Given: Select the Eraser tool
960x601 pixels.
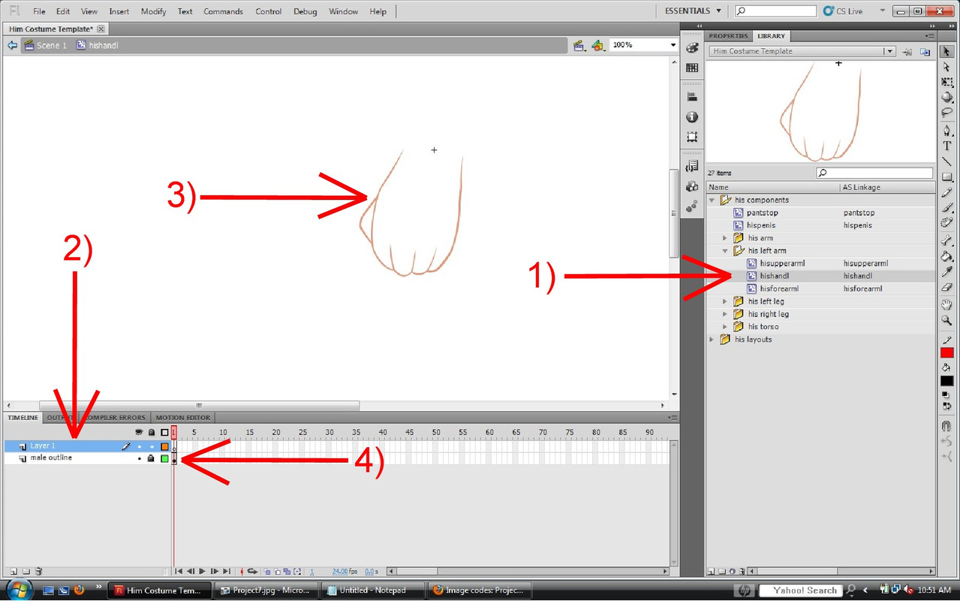Looking at the screenshot, I should point(946,287).
